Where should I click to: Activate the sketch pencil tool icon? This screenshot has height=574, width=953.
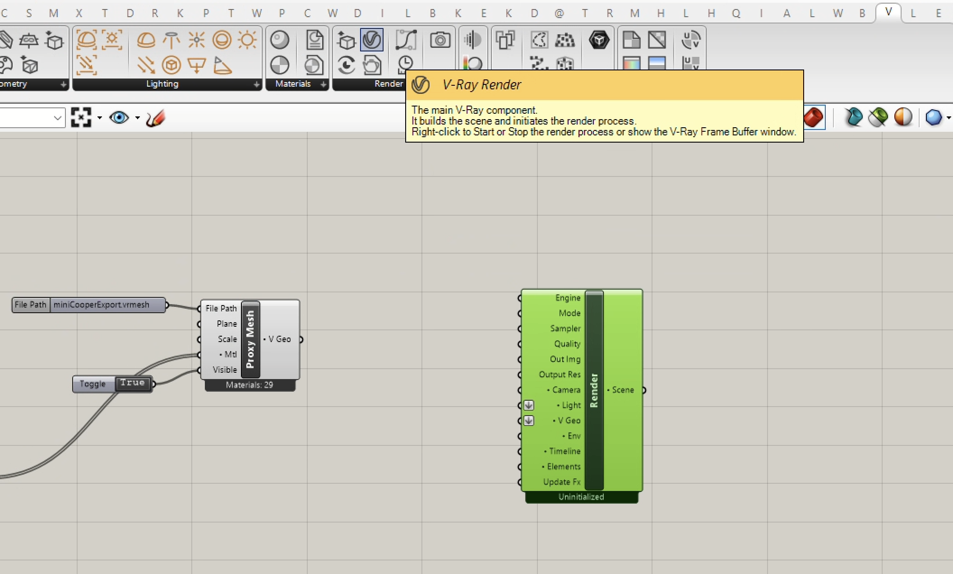point(156,118)
